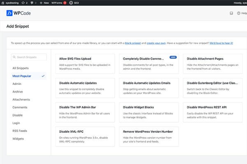
Task: Choose Completely Disable Comments snippet
Action: [149, 64]
